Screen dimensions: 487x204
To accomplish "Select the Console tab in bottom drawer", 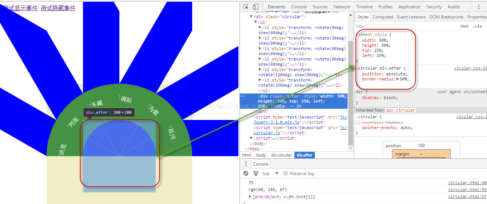I will [261, 164].
